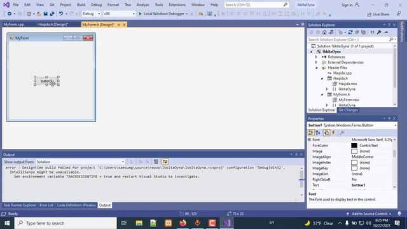Click the ImageIndex property swatch box
The image size is (407, 229).
(x=354, y=163)
